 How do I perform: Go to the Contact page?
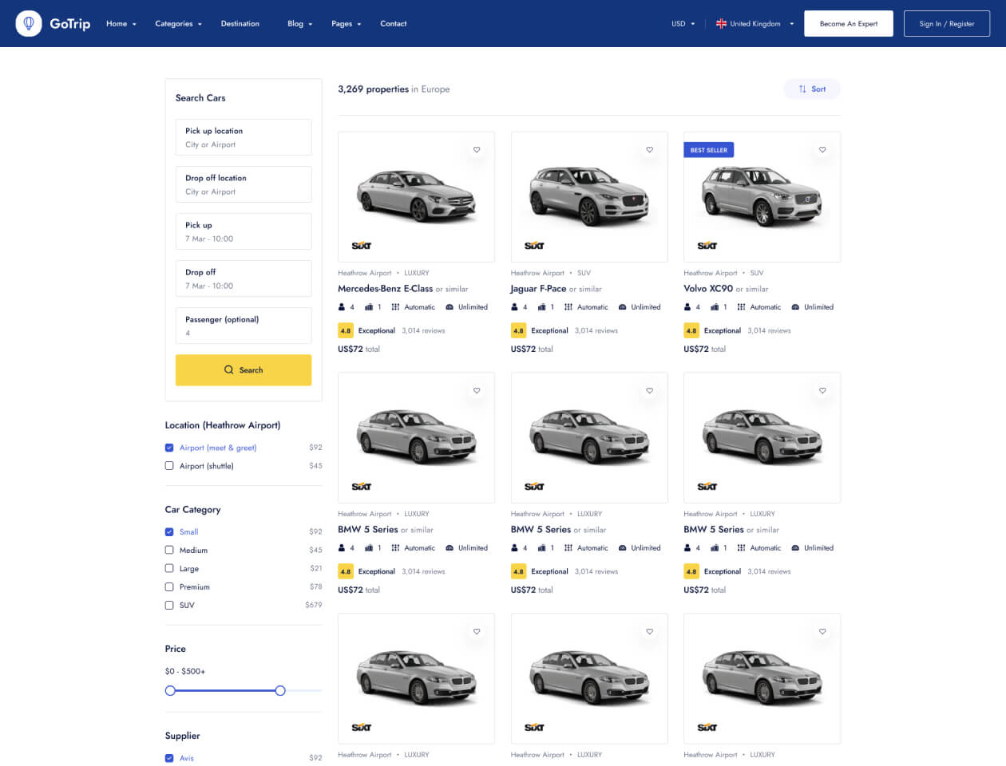(393, 24)
